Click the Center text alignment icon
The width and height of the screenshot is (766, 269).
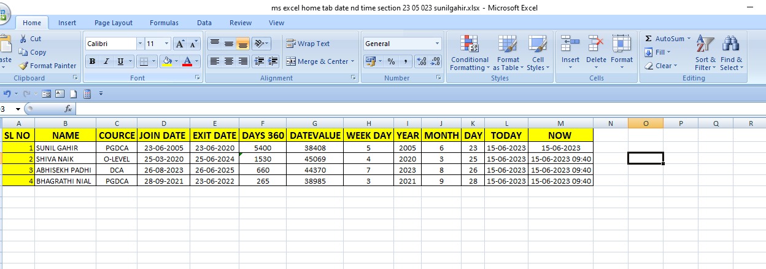pyautogui.click(x=228, y=61)
